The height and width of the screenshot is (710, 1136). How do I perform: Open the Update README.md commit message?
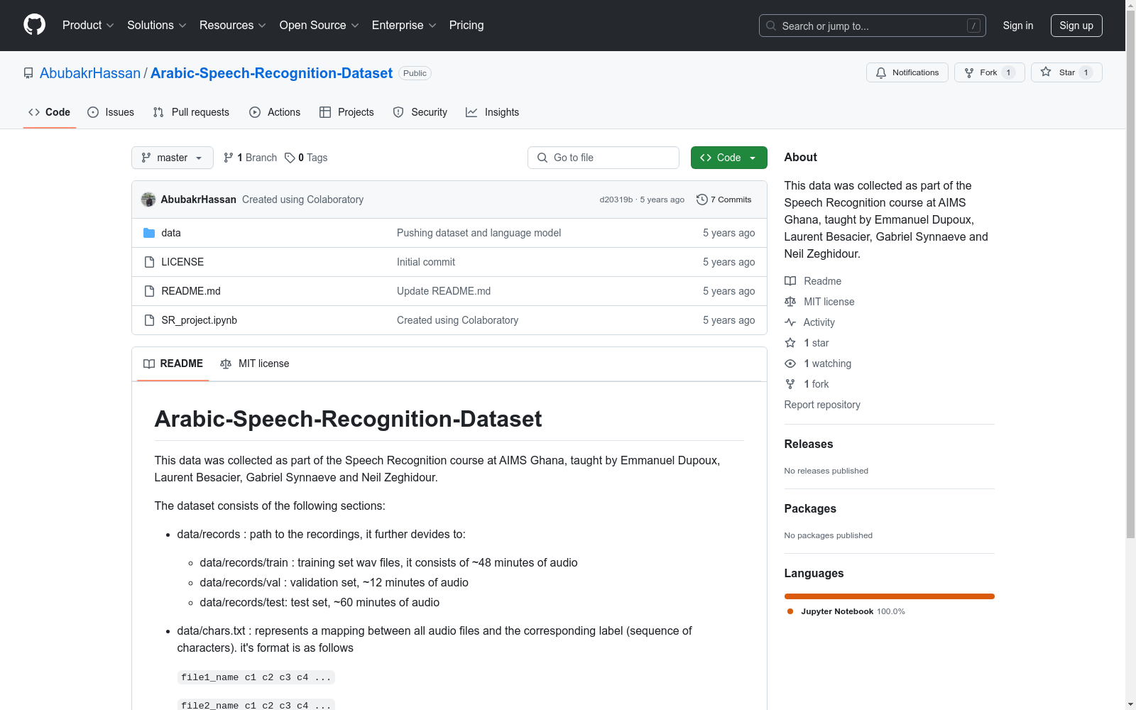[x=444, y=291]
